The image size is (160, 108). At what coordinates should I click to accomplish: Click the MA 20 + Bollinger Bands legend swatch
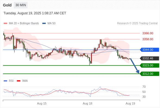[x=5, y=23]
